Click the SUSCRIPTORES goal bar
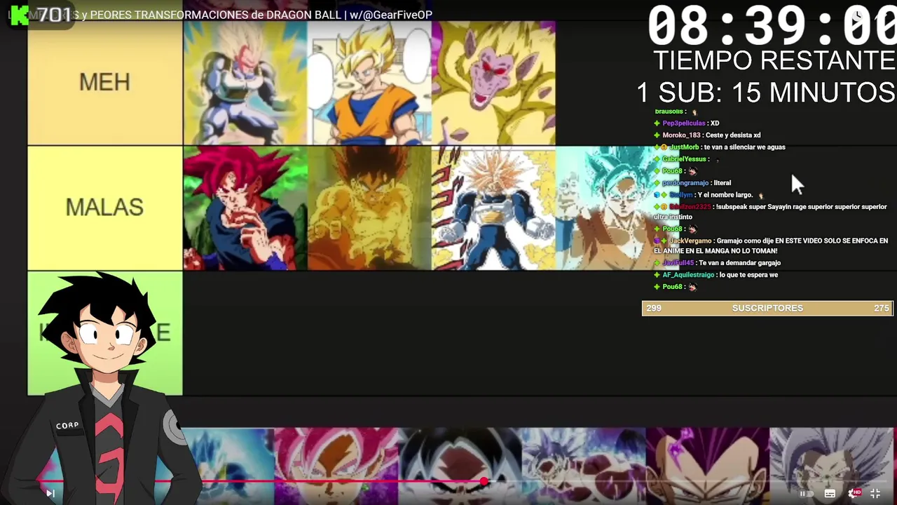The image size is (897, 505). 767,308
